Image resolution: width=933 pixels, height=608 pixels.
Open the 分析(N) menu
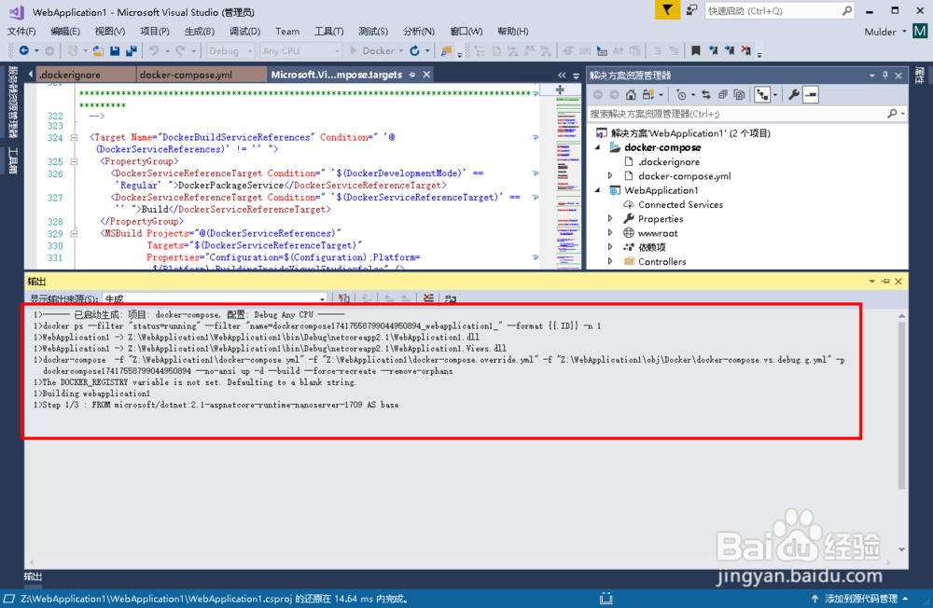(x=419, y=32)
